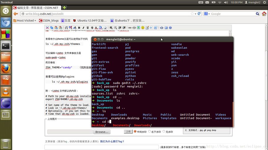Click the Terminal menu in the top bar

click(7, 2)
